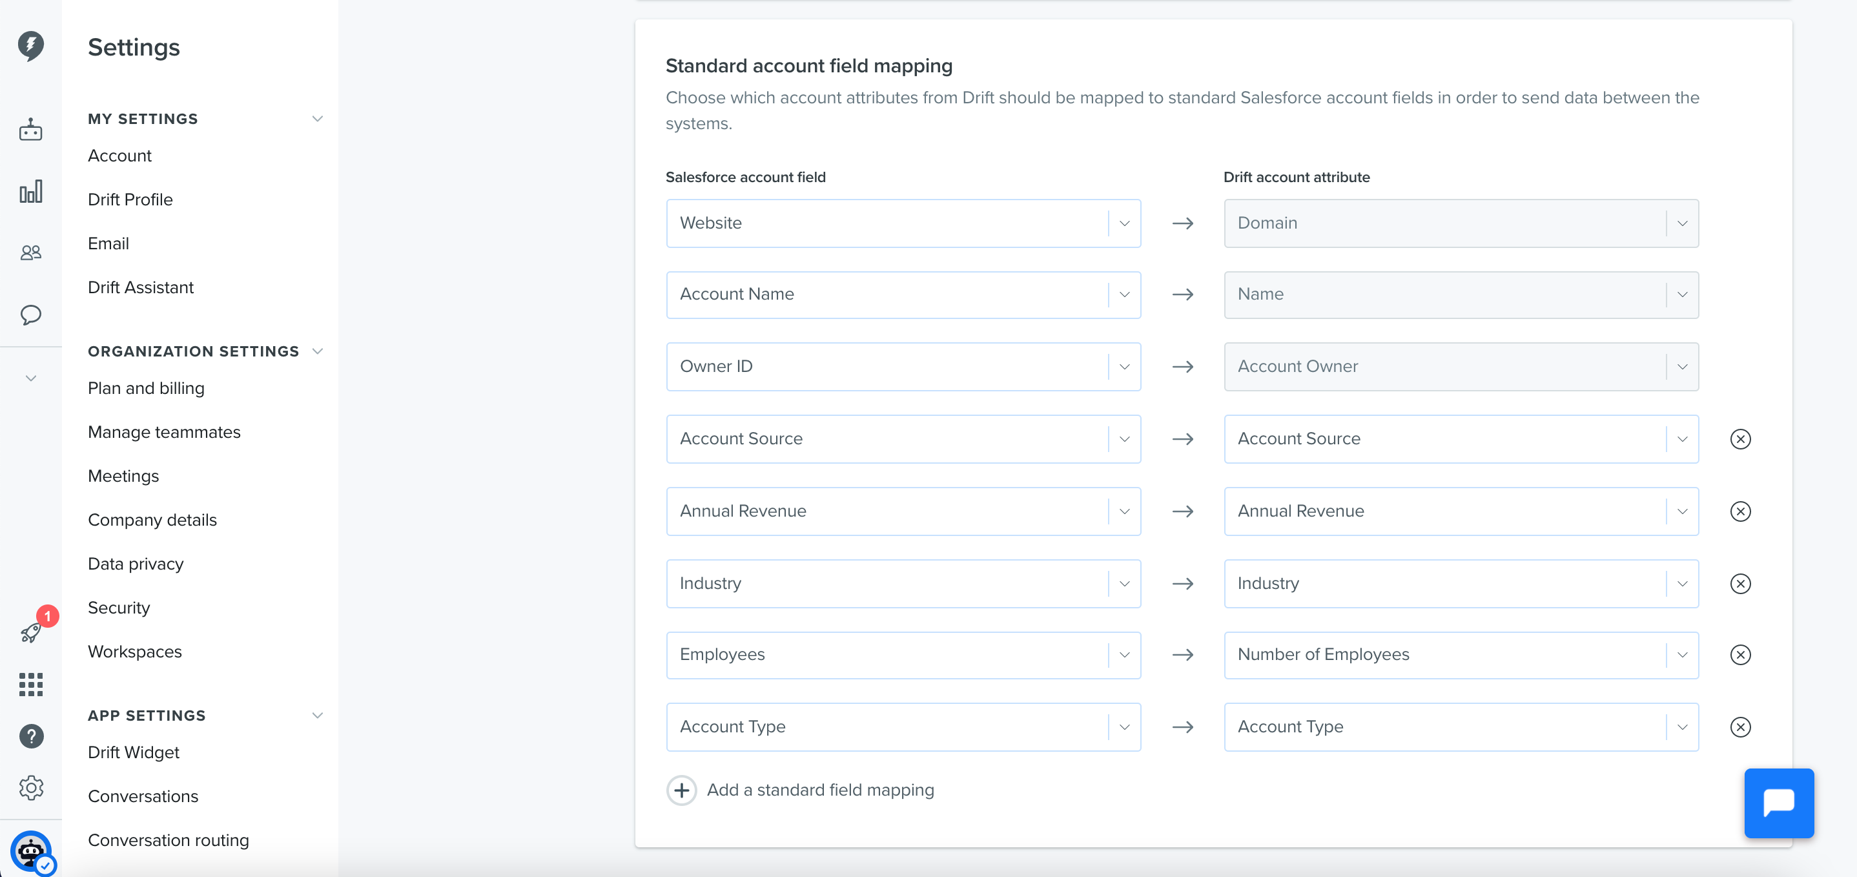Go to Drift Profile settings
1857x877 pixels.
click(130, 200)
